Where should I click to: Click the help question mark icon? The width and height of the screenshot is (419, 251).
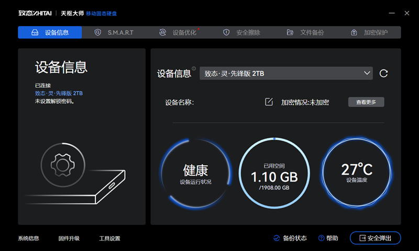pos(321,238)
